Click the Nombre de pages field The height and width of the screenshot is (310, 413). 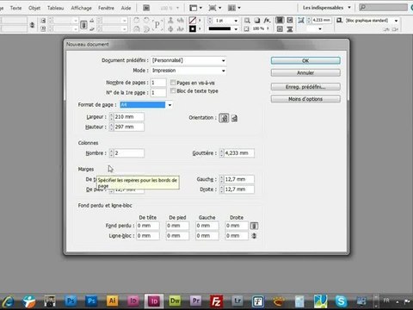[158, 83]
